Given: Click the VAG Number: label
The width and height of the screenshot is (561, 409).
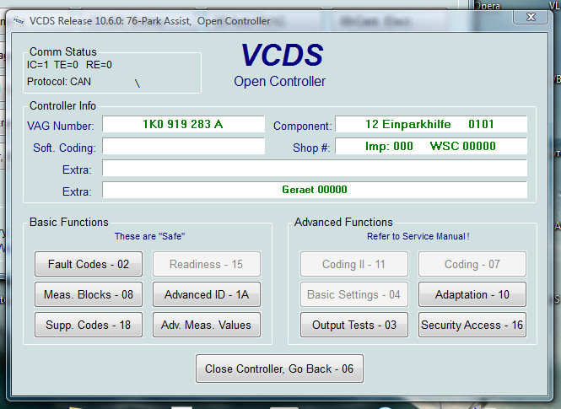Looking at the screenshot, I should click(x=61, y=126).
